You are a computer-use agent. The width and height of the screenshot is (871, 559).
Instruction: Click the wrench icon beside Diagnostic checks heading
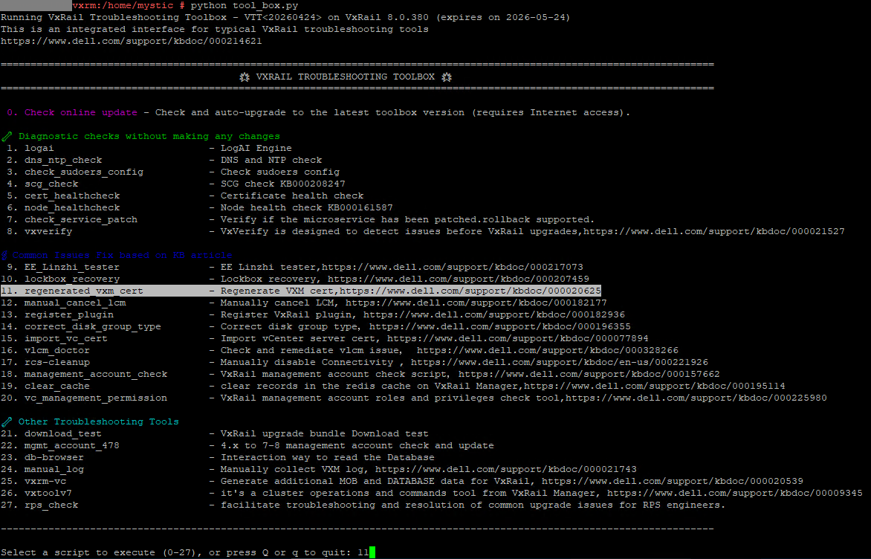click(x=7, y=136)
